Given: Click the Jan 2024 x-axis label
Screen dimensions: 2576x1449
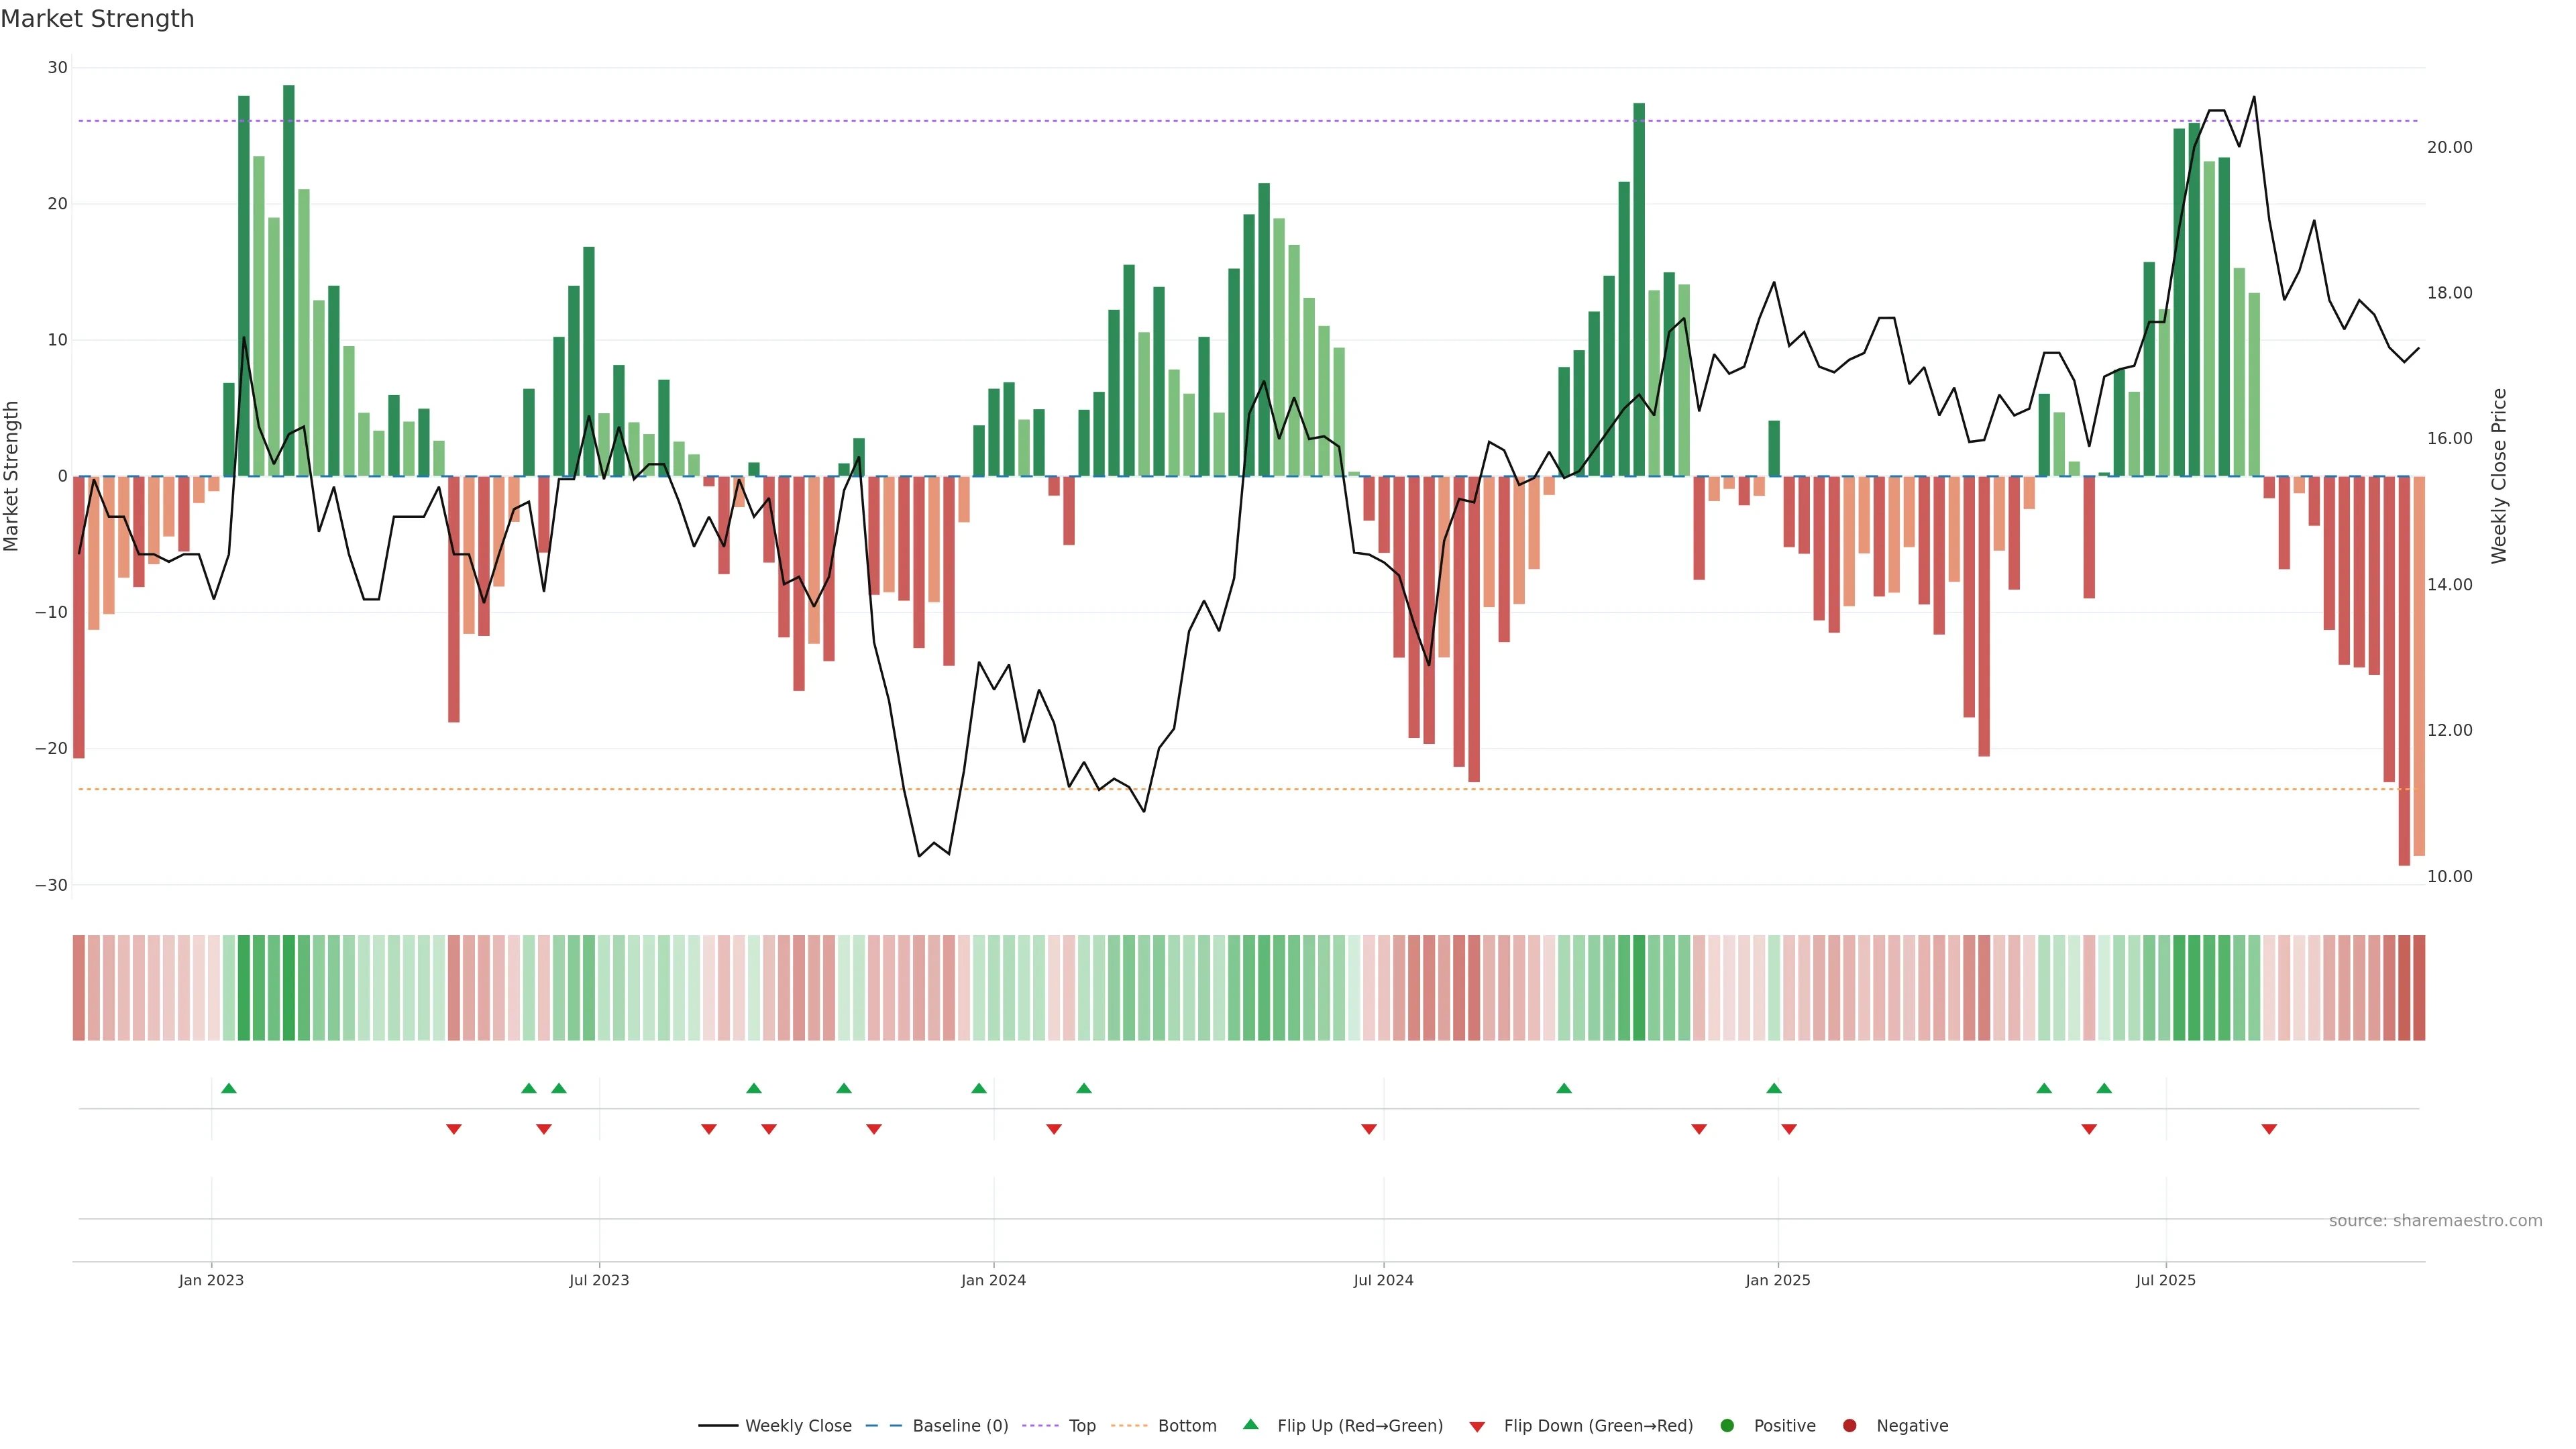Looking at the screenshot, I should click(993, 1280).
